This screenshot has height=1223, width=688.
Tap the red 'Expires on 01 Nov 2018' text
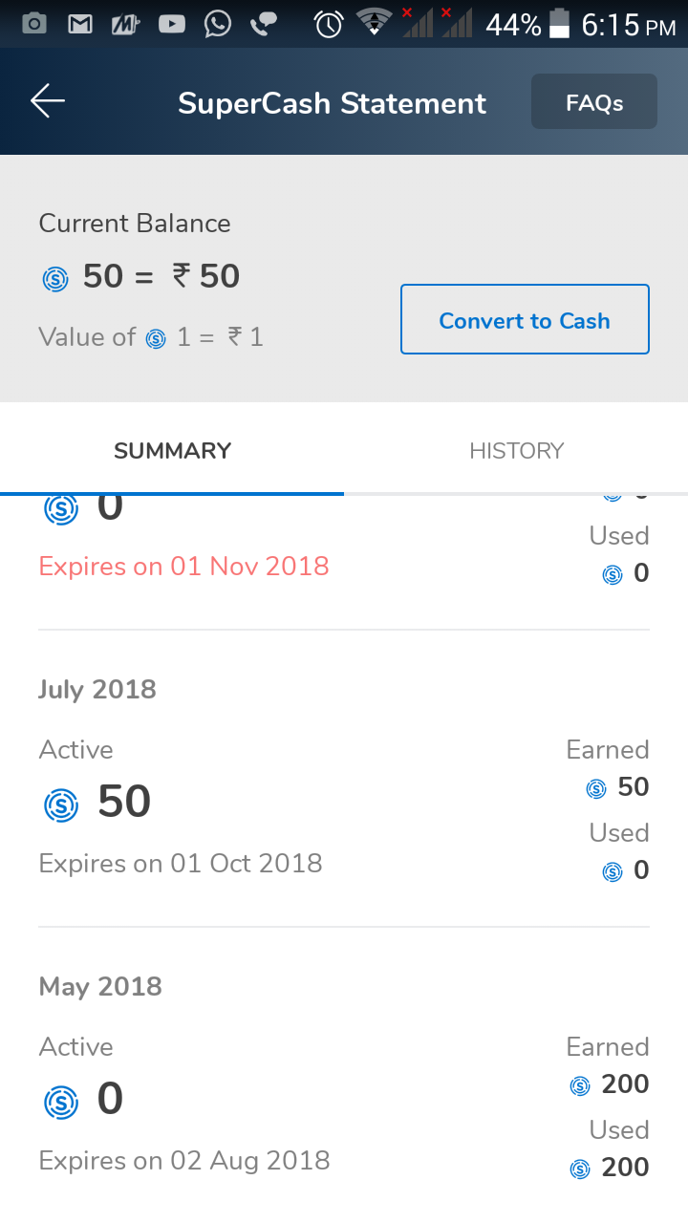(x=183, y=566)
